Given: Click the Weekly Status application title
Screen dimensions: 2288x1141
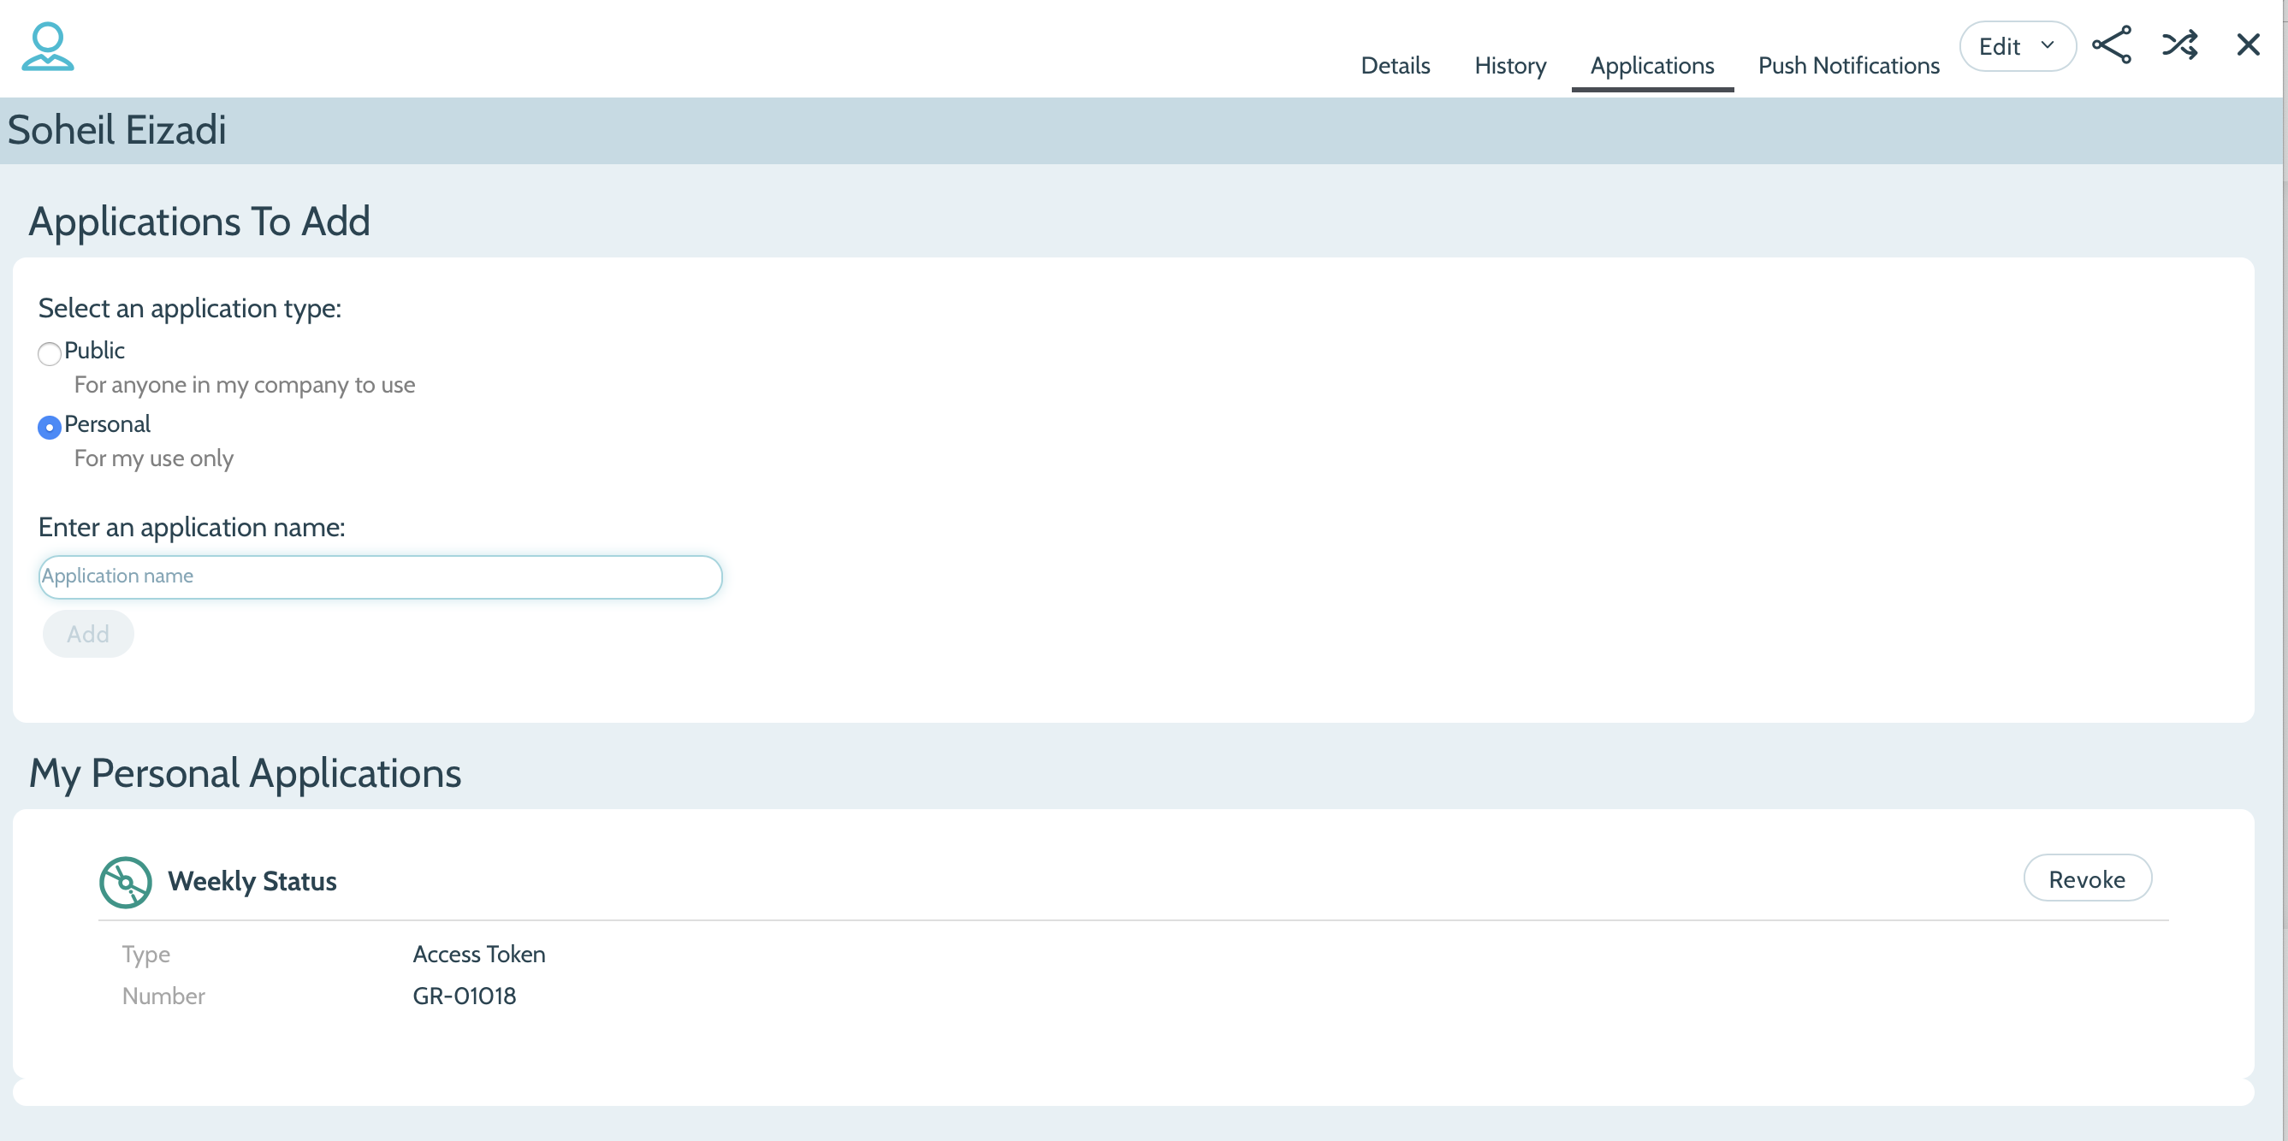Looking at the screenshot, I should (252, 881).
